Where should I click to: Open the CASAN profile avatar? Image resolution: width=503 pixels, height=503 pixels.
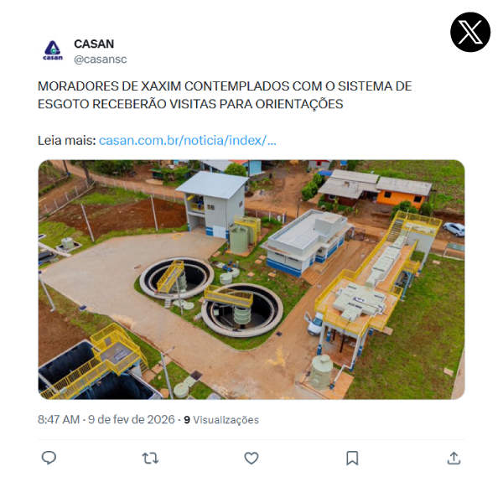53,50
